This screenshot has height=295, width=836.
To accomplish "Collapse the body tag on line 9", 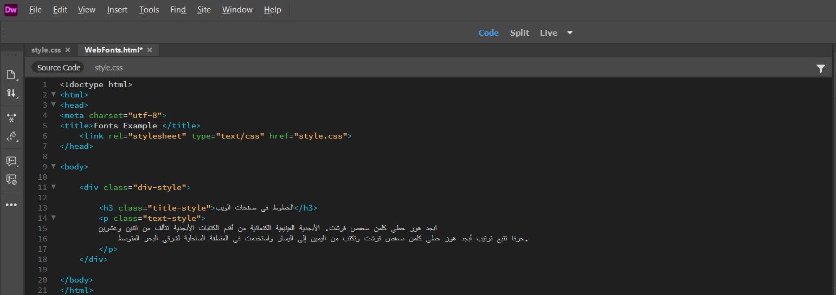I will click(53, 167).
